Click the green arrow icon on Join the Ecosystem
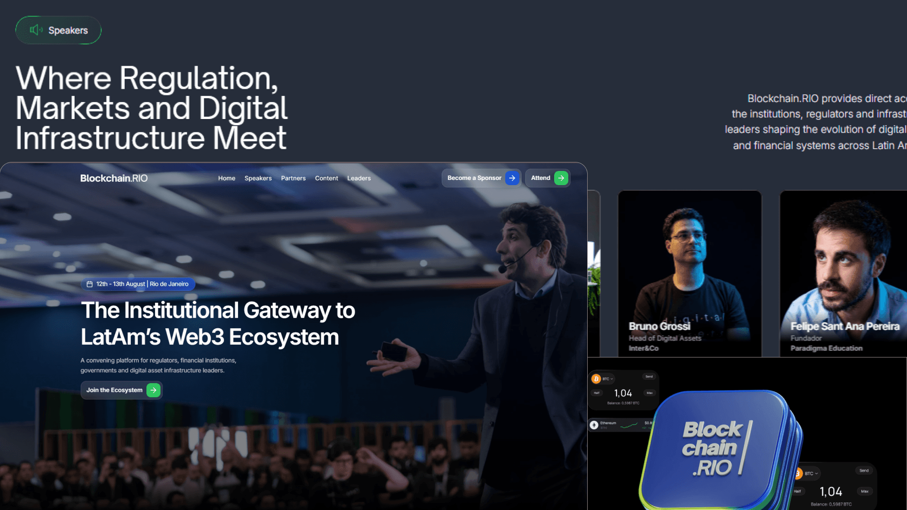Screen dimensions: 907x510 coord(154,390)
